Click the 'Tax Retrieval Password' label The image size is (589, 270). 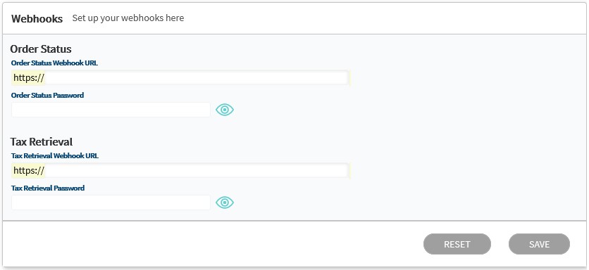pos(48,188)
